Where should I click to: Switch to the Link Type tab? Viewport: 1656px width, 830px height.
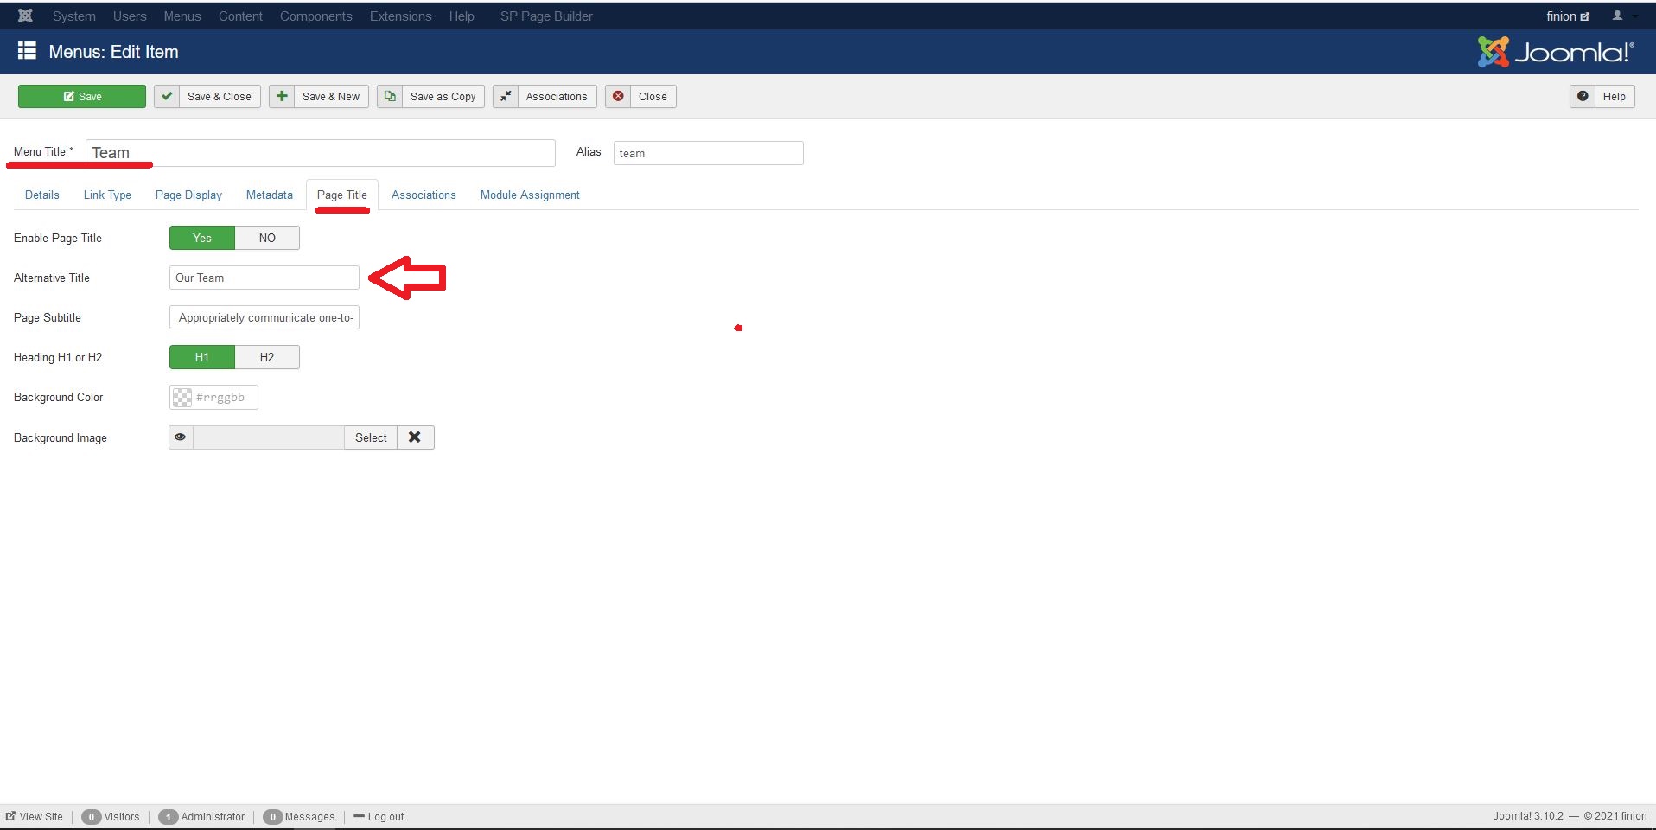pyautogui.click(x=107, y=195)
